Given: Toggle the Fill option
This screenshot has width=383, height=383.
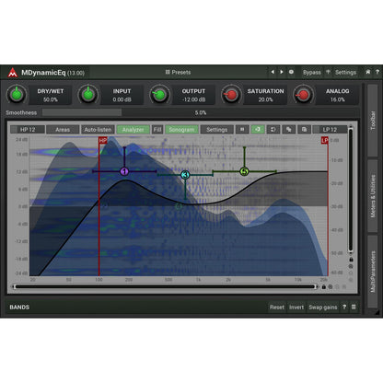Looking at the screenshot, I should (157, 130).
